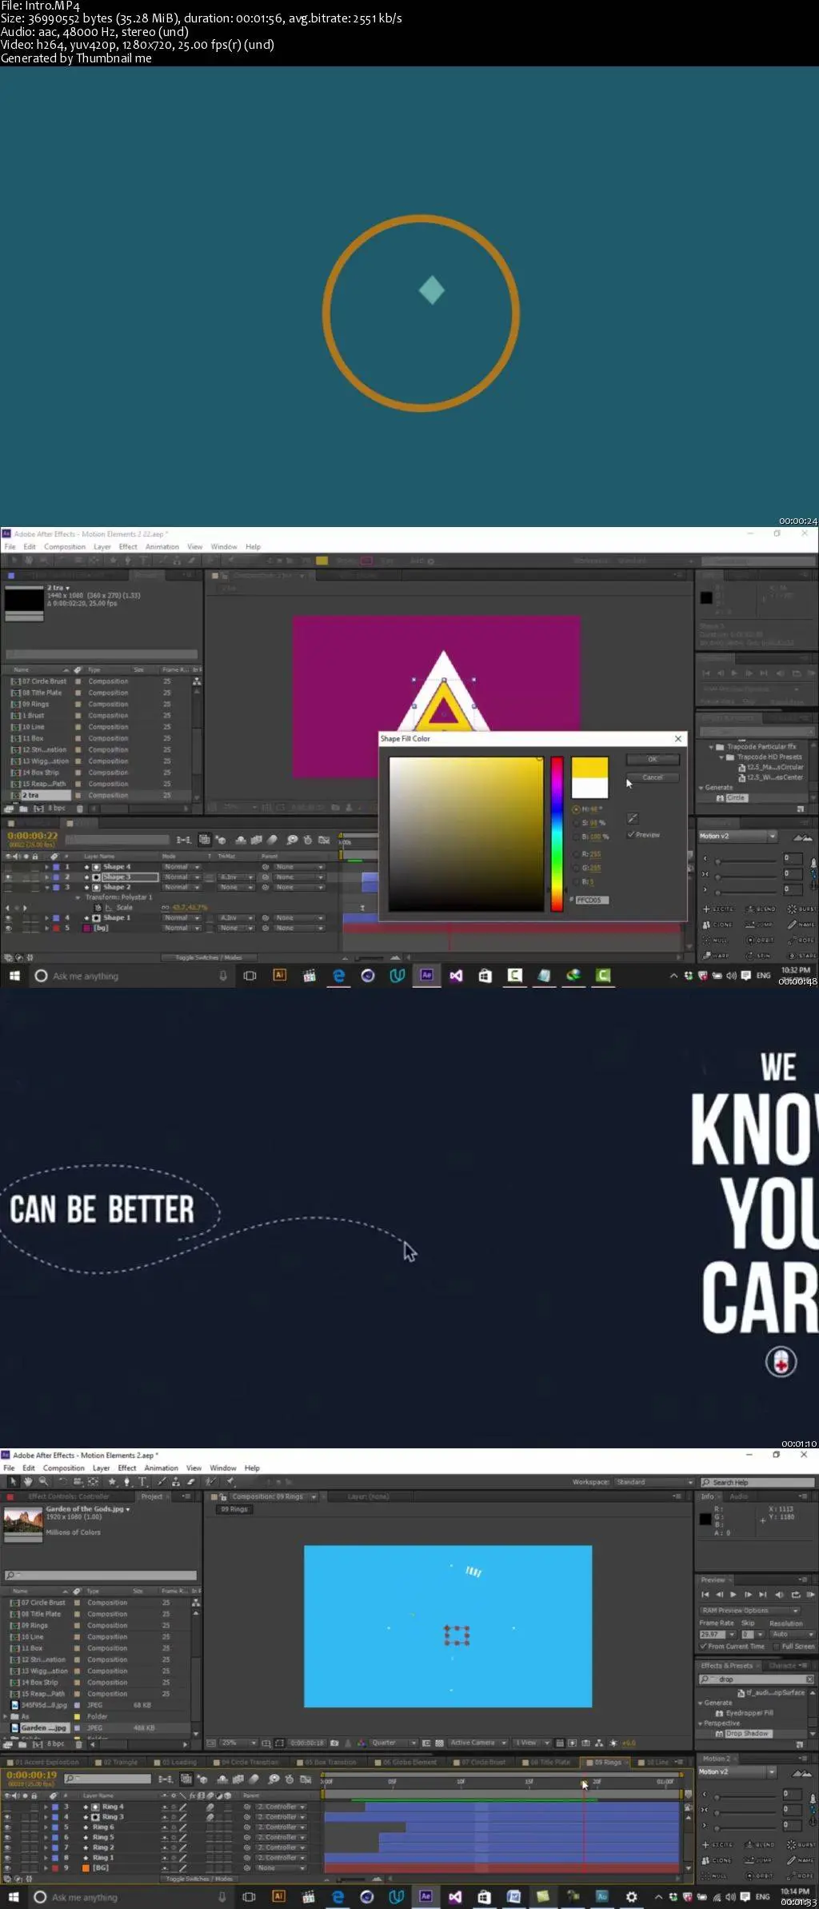
Task: Expand the Perspective category in Effects & Presets
Action: pyautogui.click(x=701, y=1723)
